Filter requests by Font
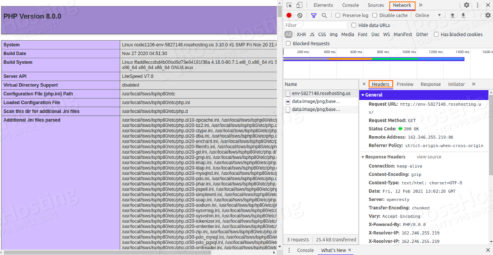Image resolution: width=493 pixels, height=255 pixels. [363, 35]
